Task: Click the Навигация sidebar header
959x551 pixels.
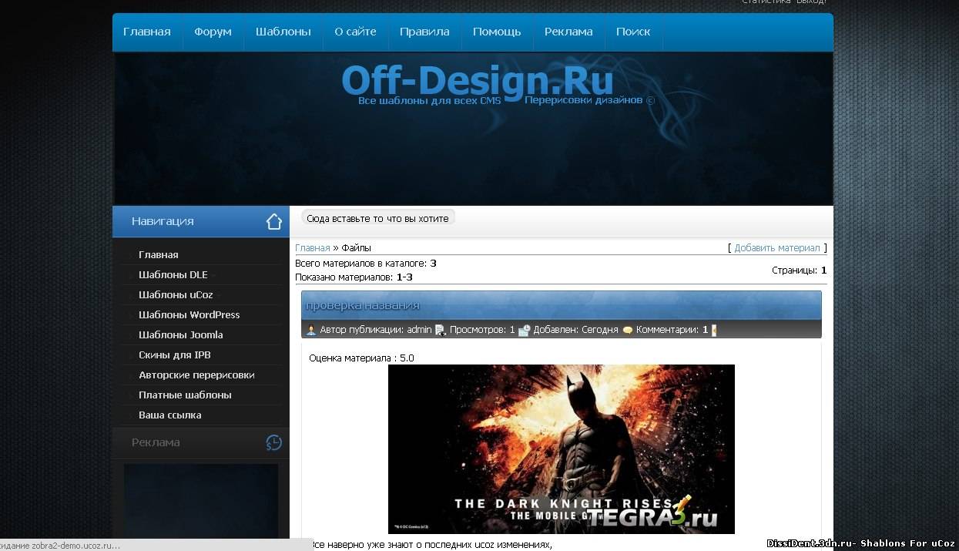Action: click(x=201, y=221)
